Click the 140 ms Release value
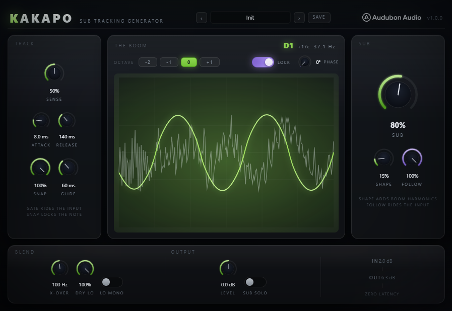 click(67, 137)
